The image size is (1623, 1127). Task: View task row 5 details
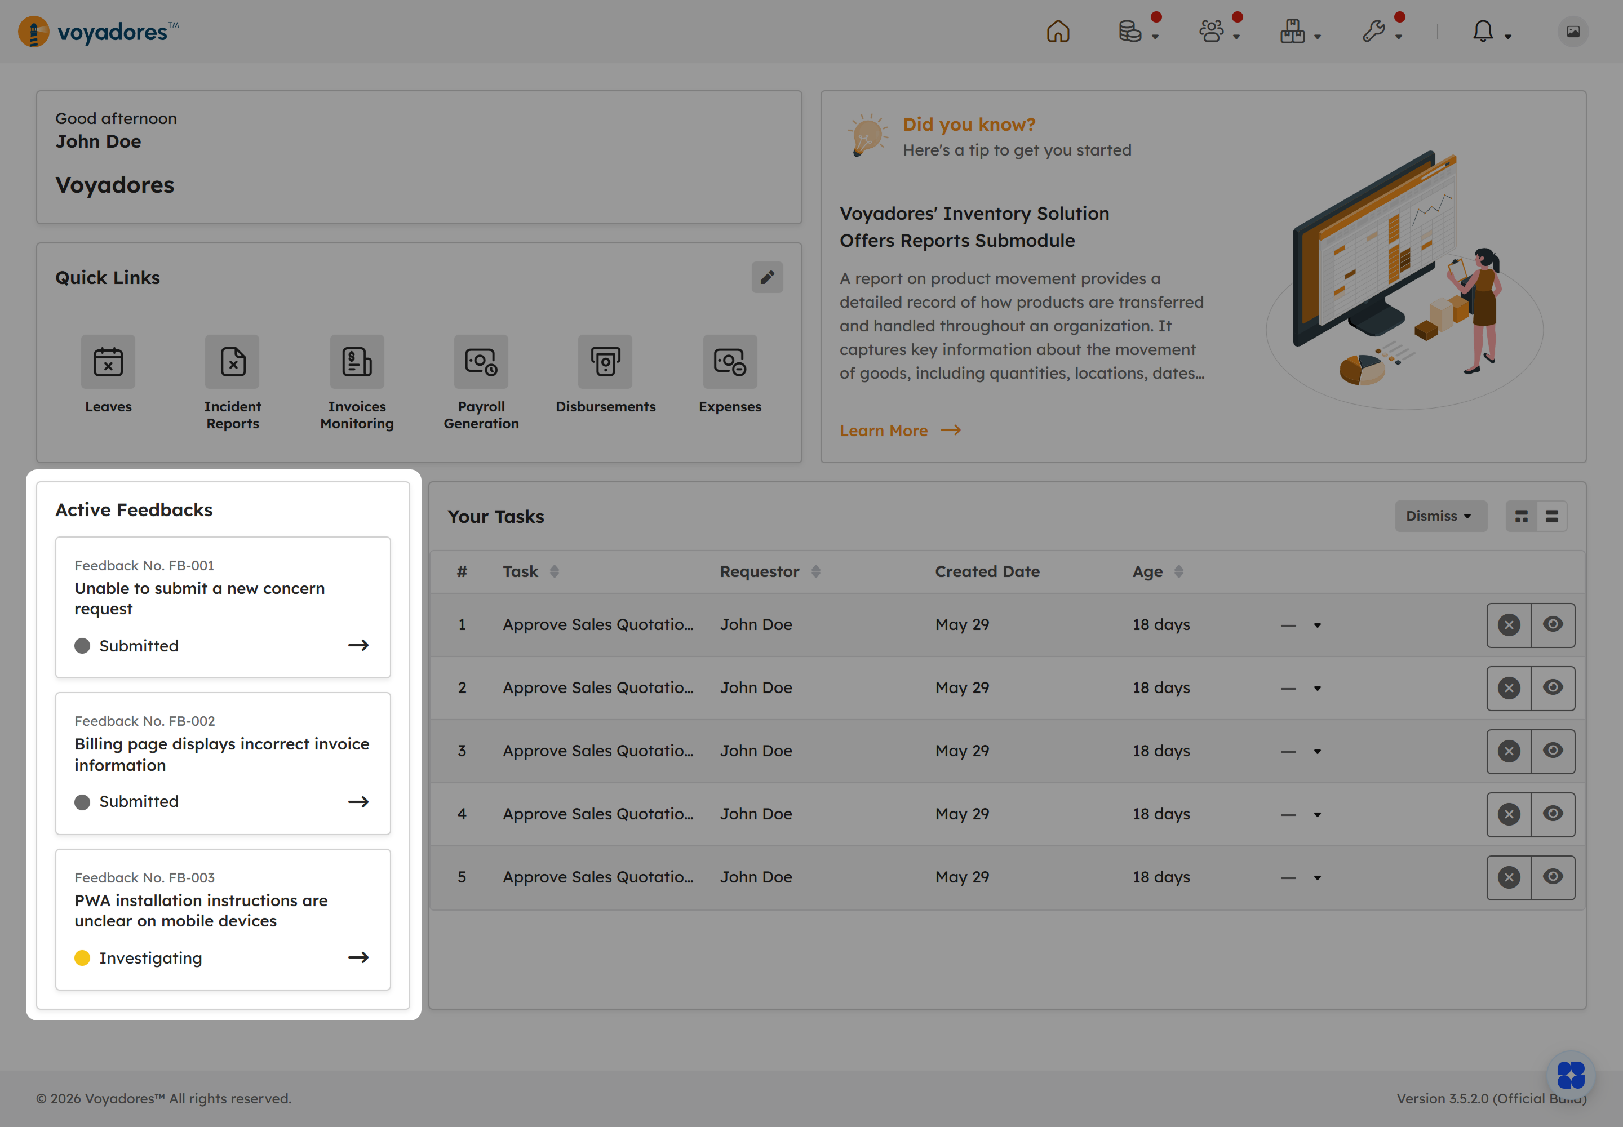pyautogui.click(x=1553, y=878)
